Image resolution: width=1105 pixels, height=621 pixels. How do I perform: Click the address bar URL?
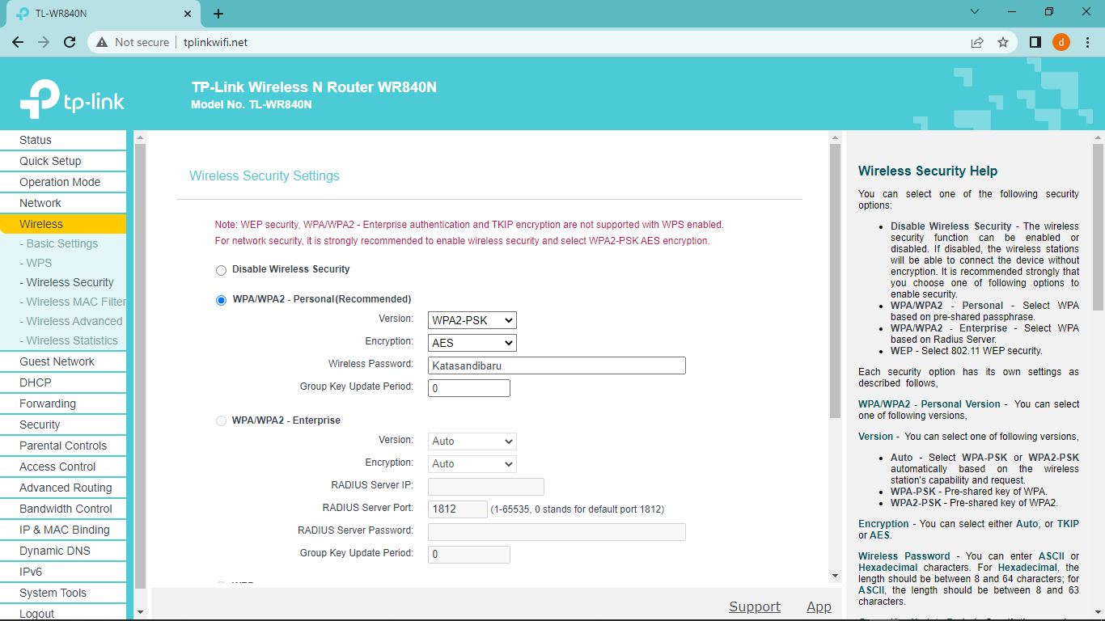pyautogui.click(x=215, y=42)
